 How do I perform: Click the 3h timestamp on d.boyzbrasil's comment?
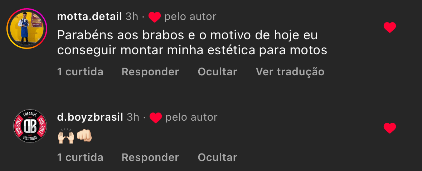pyautogui.click(x=133, y=117)
